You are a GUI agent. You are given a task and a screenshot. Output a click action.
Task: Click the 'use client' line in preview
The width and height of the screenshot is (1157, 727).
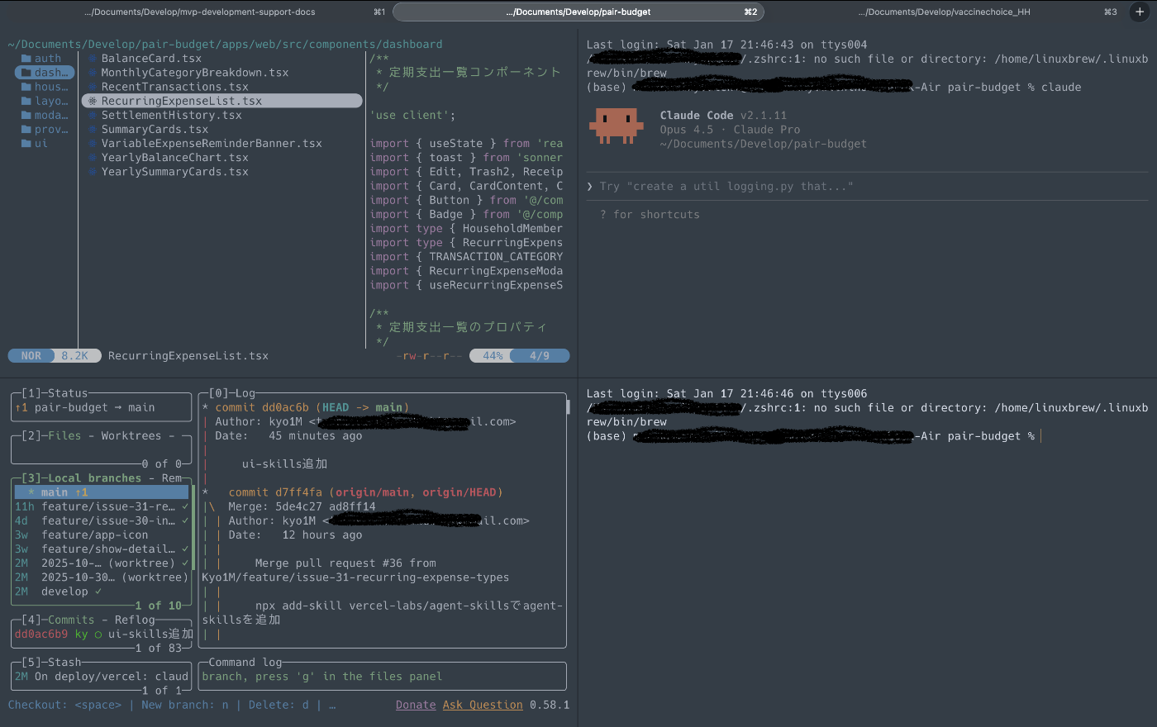tap(412, 115)
